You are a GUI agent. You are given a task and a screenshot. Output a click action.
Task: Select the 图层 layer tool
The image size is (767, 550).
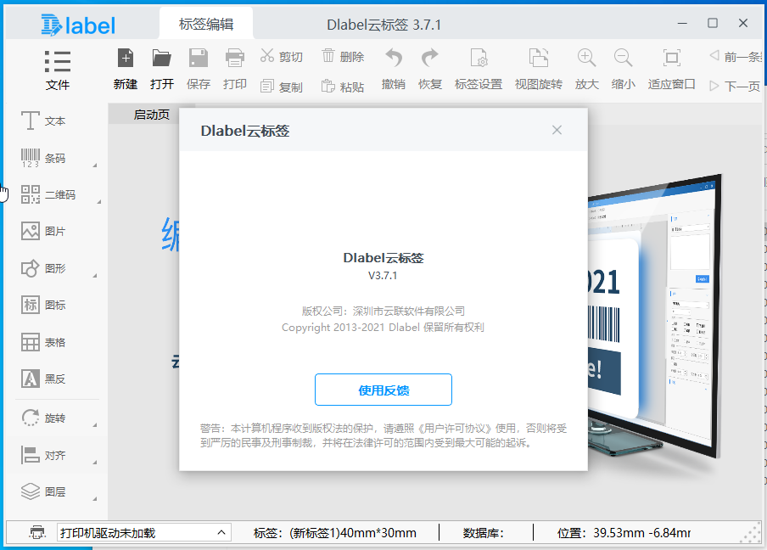(43, 491)
